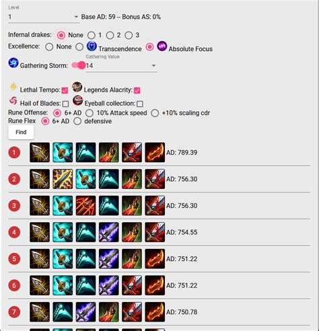The width and height of the screenshot is (319, 331).
Task: Click the red number 4 build badge
Action: pos(14,232)
